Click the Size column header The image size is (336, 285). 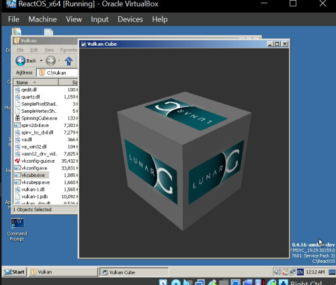68,83
